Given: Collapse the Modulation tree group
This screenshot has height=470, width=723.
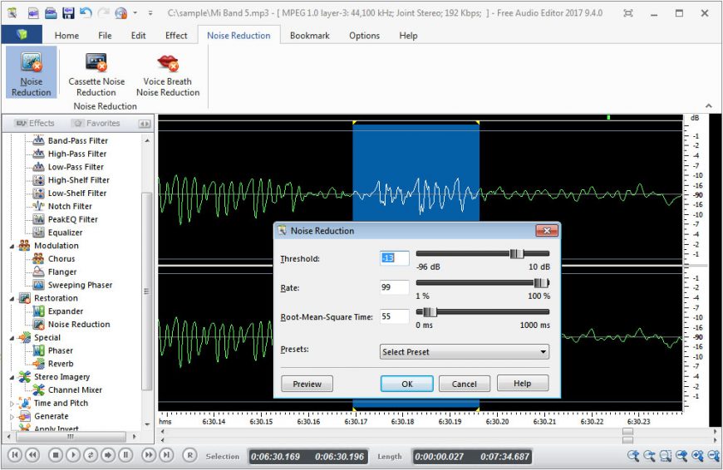Looking at the screenshot, I should [12, 246].
